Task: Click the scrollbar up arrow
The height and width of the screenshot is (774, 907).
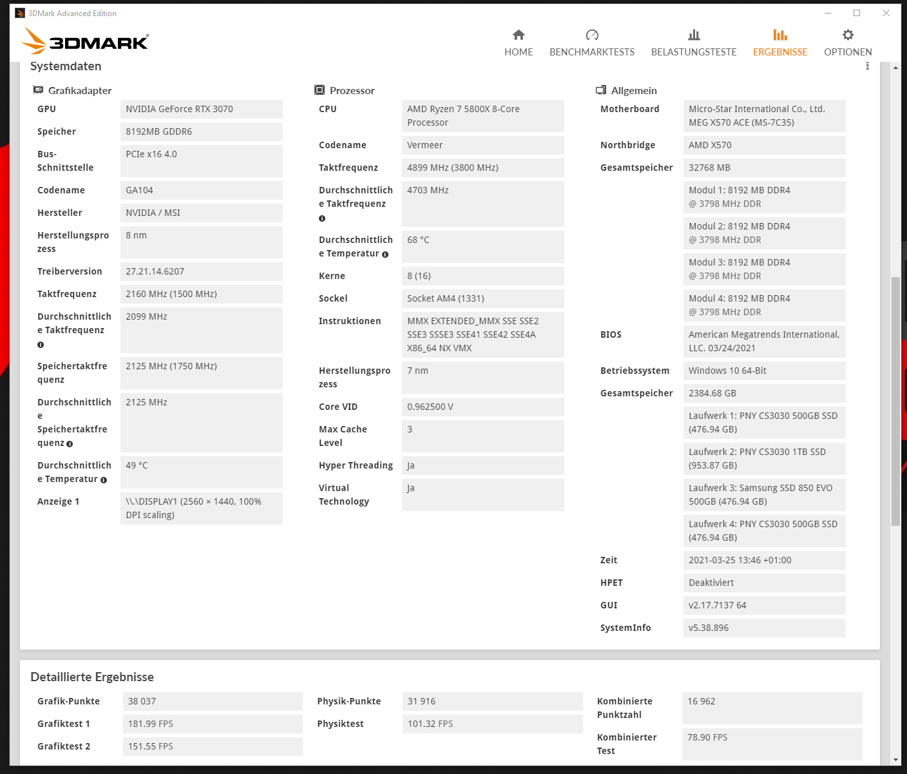Action: click(x=895, y=68)
